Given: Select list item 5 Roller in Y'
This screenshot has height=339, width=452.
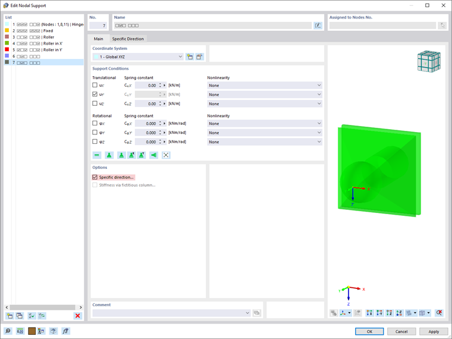Looking at the screenshot, I should [44, 49].
